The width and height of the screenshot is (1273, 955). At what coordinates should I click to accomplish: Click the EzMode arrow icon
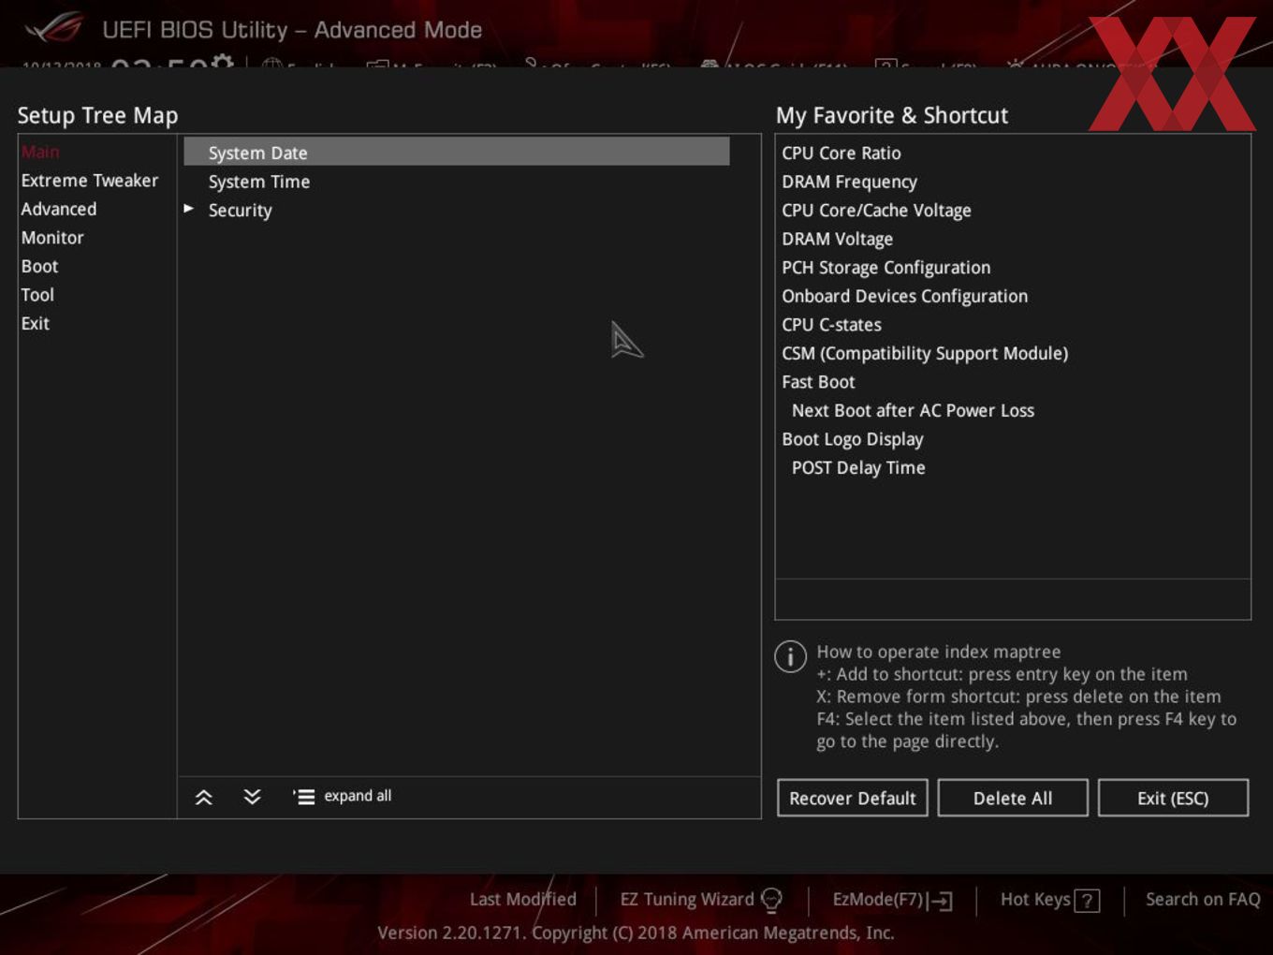coord(941,901)
